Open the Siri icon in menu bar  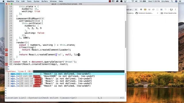[176, 1]
